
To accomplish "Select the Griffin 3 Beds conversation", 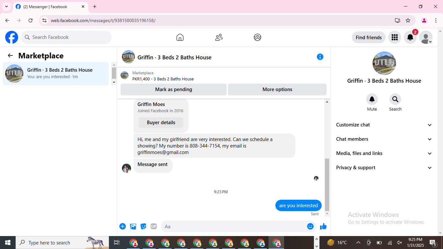I will coord(55,74).
